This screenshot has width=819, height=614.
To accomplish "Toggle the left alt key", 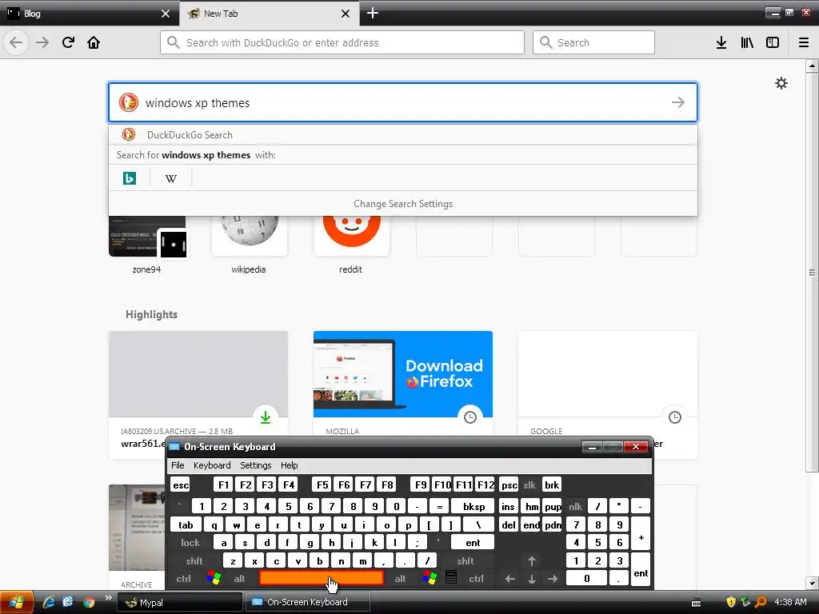I will (239, 579).
